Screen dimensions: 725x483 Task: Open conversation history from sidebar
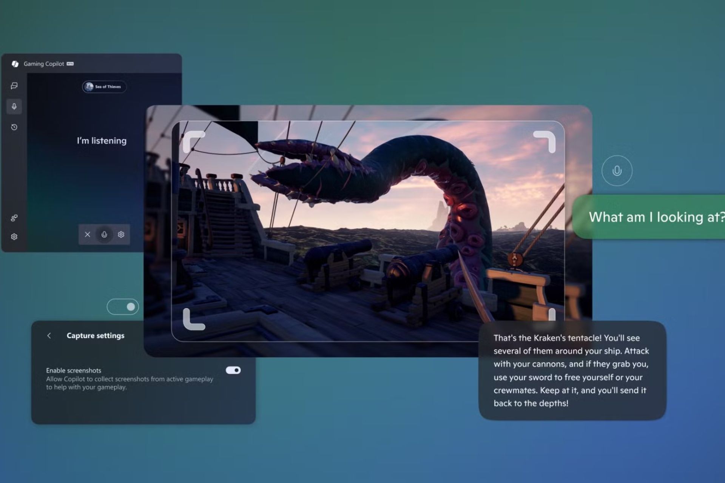14,127
